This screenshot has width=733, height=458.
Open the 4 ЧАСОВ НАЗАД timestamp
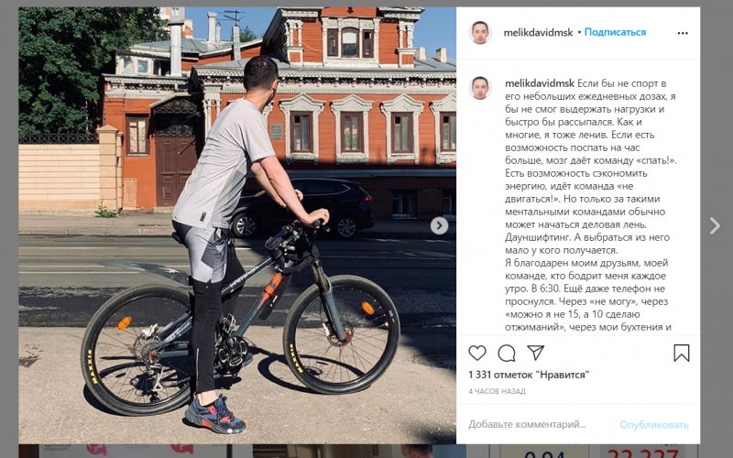[497, 391]
